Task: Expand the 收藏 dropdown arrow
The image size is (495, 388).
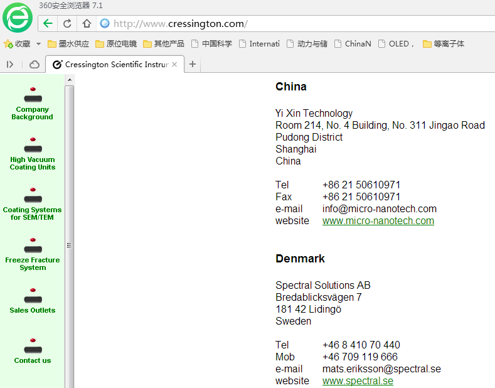Action: pos(38,43)
